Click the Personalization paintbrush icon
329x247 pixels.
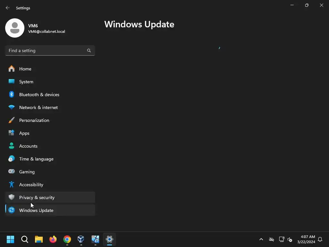click(x=12, y=120)
